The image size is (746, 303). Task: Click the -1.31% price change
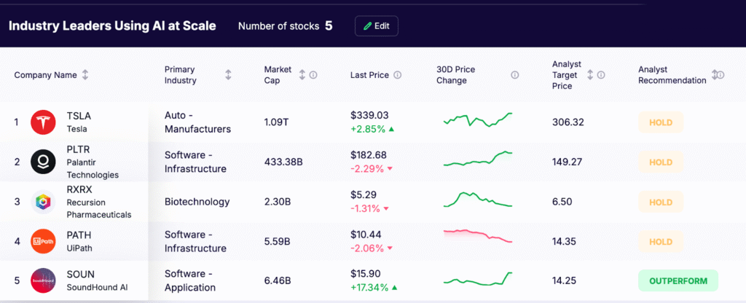click(369, 208)
